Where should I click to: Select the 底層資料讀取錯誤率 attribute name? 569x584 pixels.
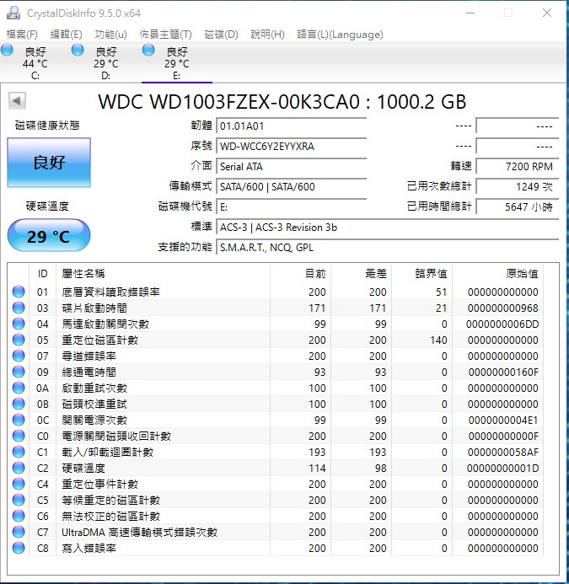pyautogui.click(x=110, y=292)
